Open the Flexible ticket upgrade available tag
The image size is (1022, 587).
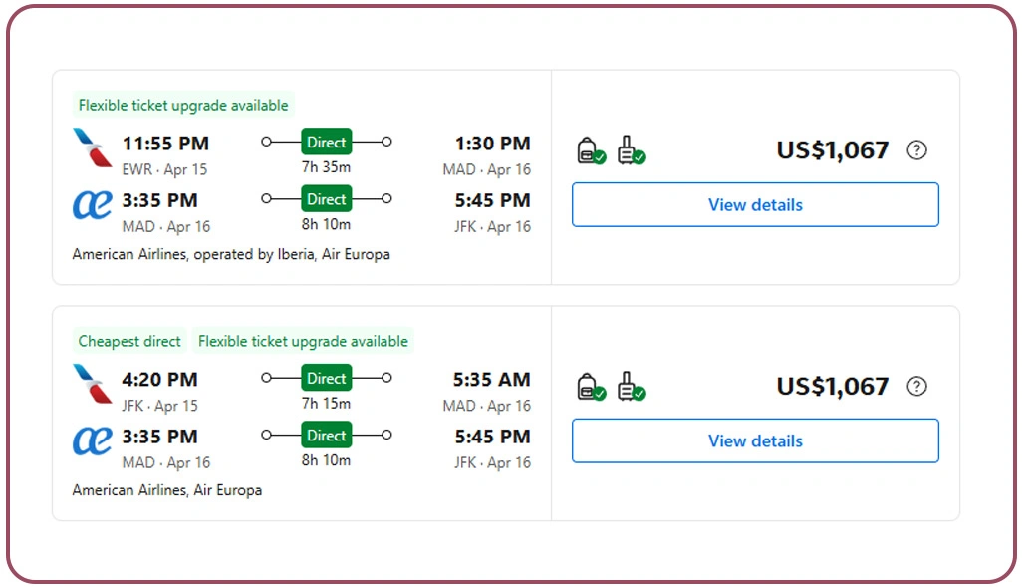pos(182,105)
